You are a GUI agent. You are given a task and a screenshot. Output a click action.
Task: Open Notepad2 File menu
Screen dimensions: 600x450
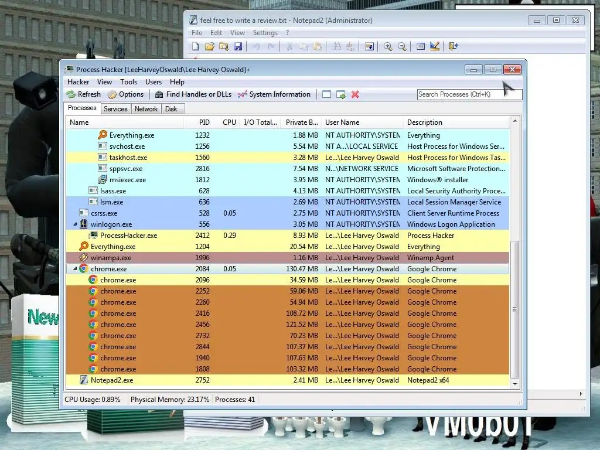click(x=197, y=33)
